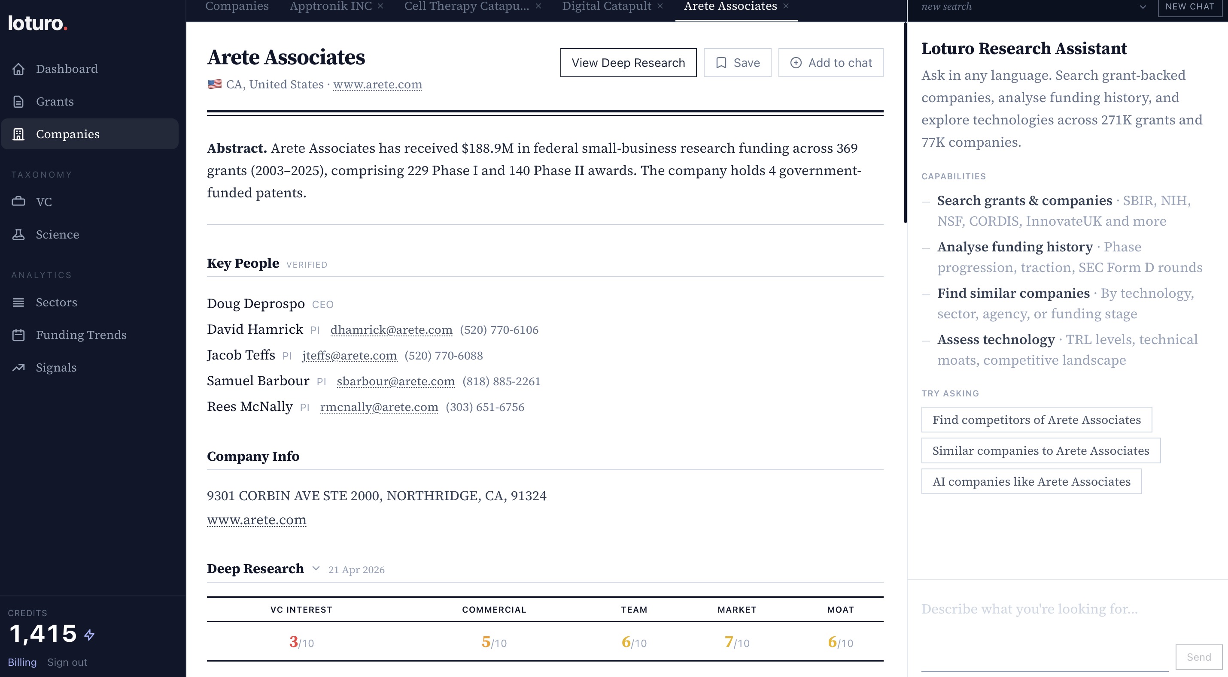Click dhamrick@arete.com email link

tap(392, 329)
